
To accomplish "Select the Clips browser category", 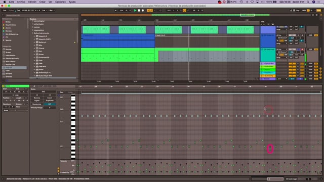I will click(8, 71).
